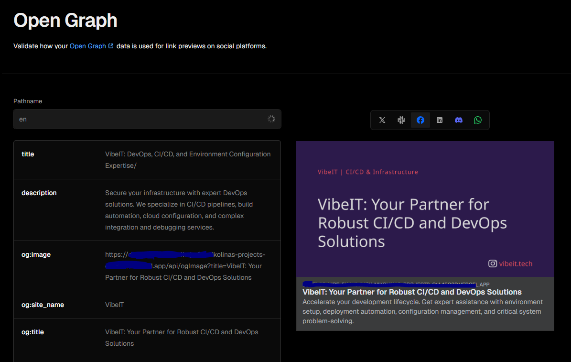The height and width of the screenshot is (362, 571).
Task: Select the X (Twitter) preview icon
Action: (x=382, y=120)
